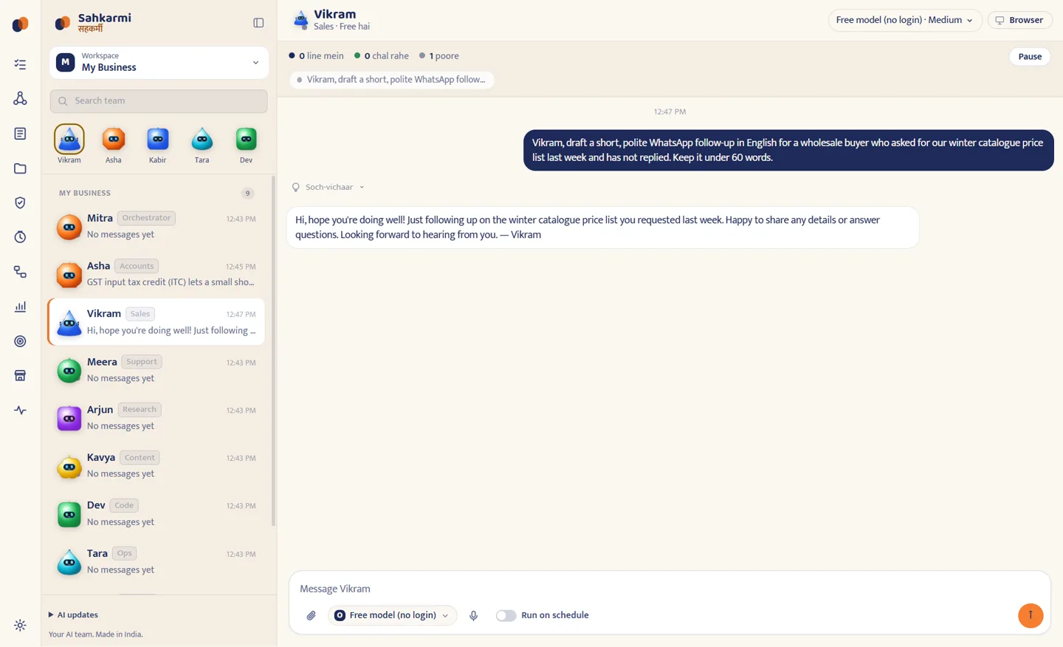
Task: Open the Free model Medium dropdown in header
Action: pos(904,20)
